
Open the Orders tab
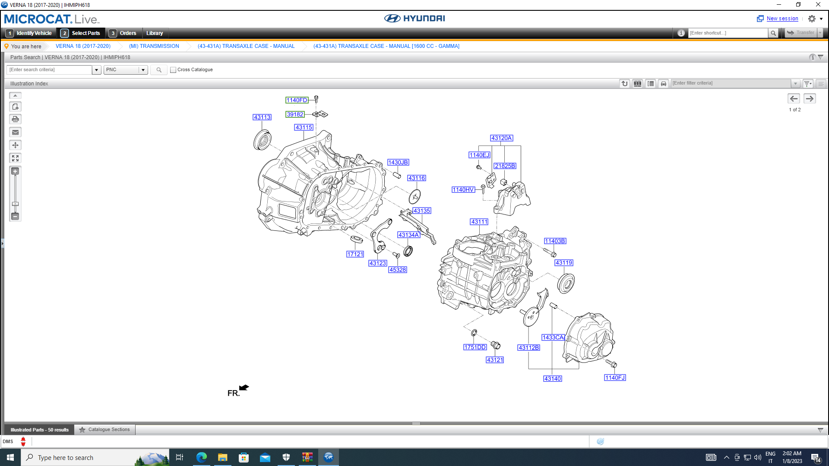click(123, 33)
